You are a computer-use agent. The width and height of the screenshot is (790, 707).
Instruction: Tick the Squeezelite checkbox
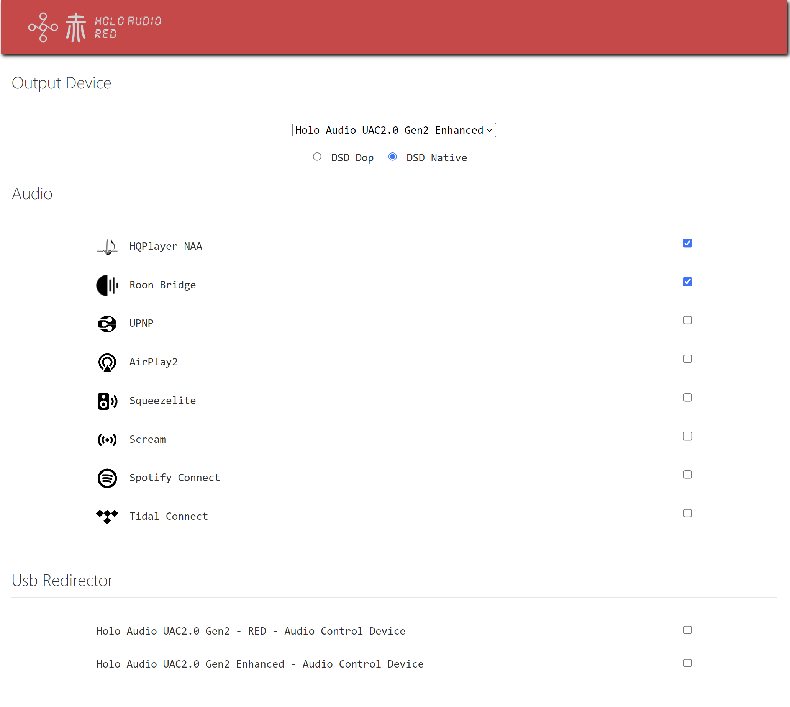point(687,398)
